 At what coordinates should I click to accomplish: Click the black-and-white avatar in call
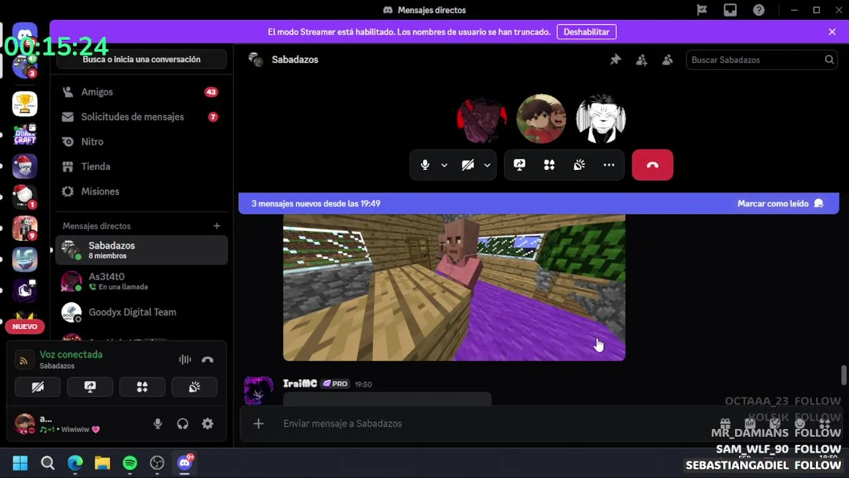point(601,119)
